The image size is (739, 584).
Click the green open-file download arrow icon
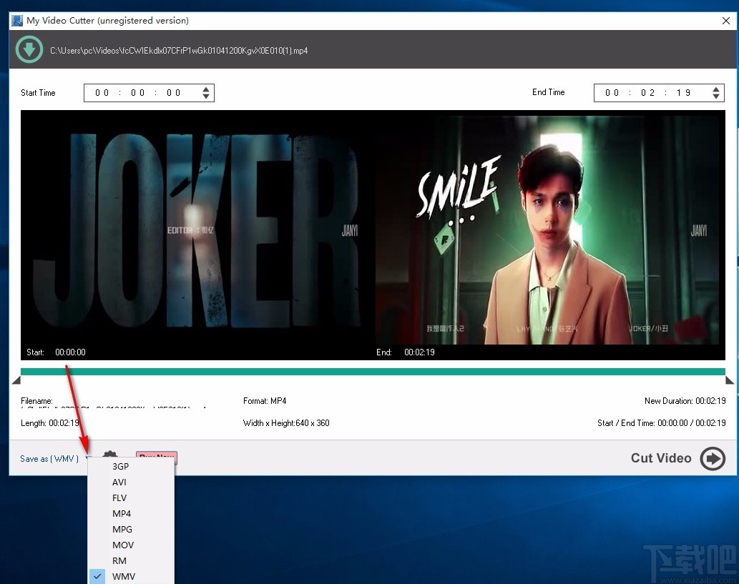pyautogui.click(x=29, y=49)
